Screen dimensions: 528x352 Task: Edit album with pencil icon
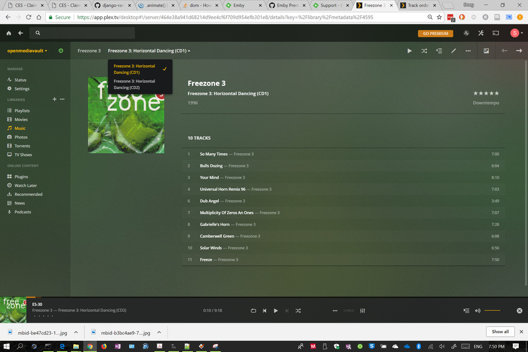[454, 51]
